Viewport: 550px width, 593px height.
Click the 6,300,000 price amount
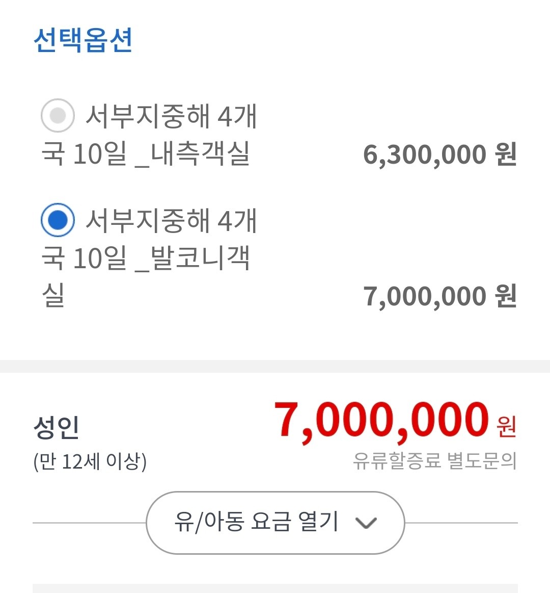(425, 154)
